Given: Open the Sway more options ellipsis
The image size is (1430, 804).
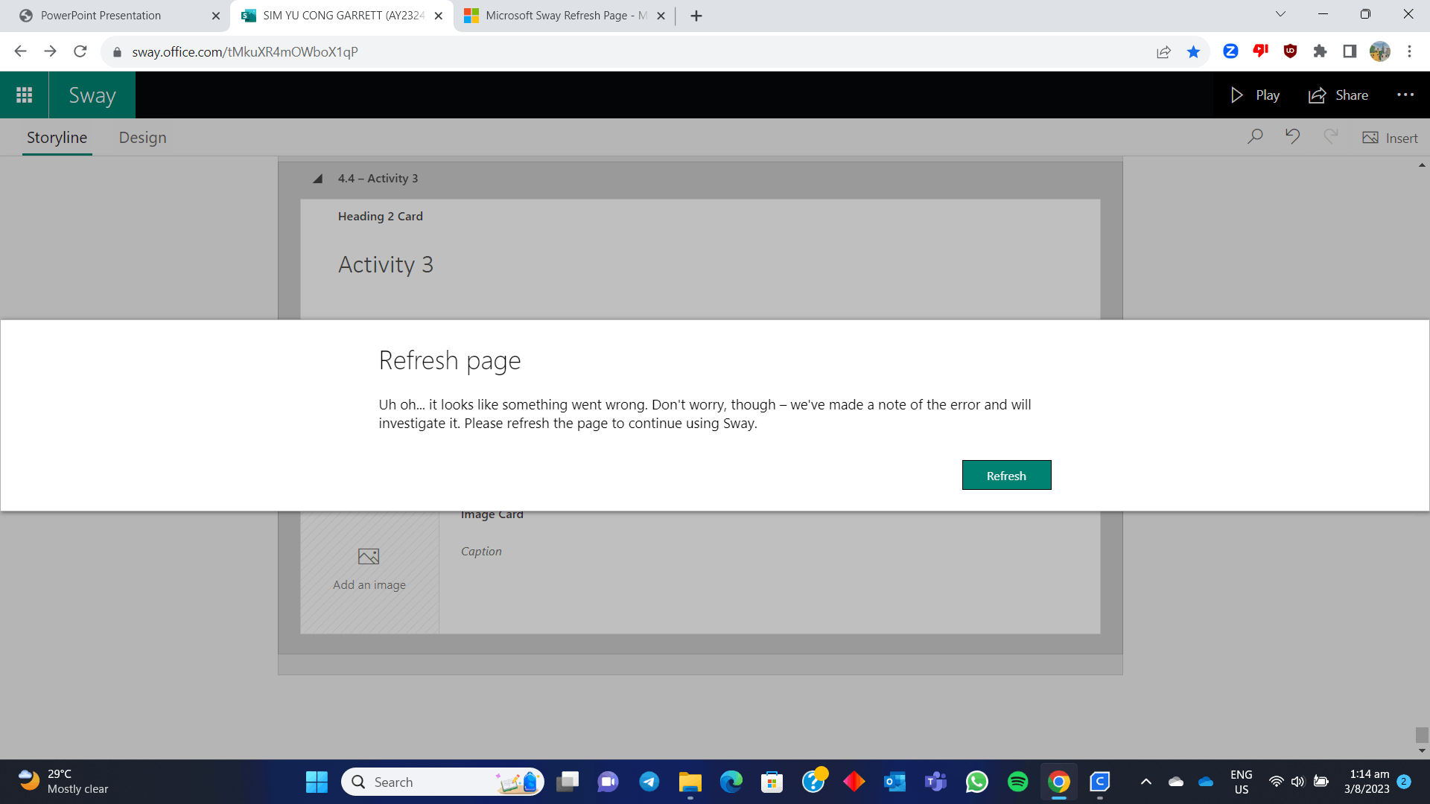Looking at the screenshot, I should click(x=1405, y=95).
